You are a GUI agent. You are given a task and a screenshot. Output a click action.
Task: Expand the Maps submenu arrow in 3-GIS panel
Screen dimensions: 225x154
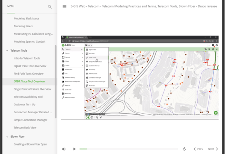82,61
